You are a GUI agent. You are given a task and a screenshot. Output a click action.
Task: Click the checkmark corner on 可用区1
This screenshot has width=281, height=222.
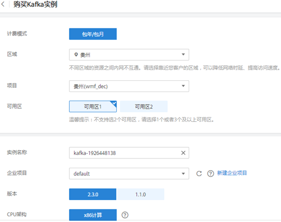[x=114, y=103]
